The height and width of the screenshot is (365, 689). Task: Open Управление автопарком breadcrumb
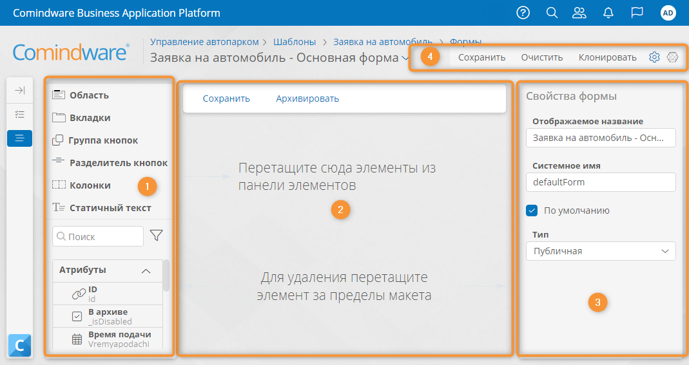(x=204, y=42)
